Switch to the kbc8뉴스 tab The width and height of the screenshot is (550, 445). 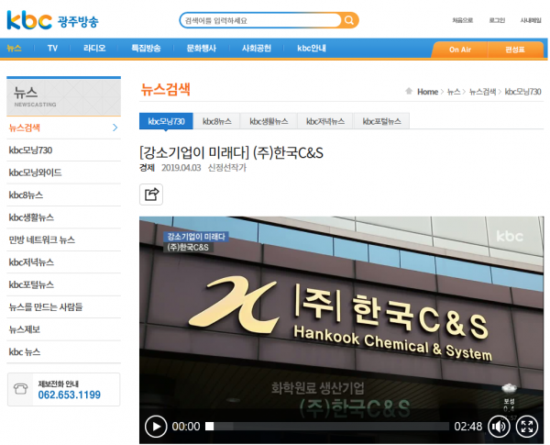pos(216,121)
